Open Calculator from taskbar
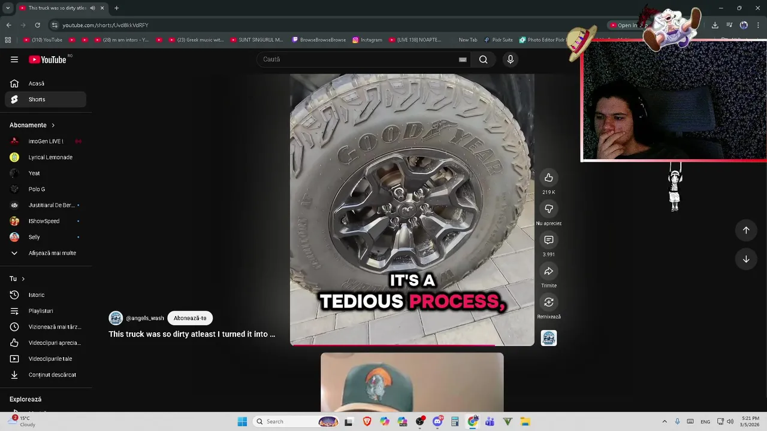 point(455,421)
